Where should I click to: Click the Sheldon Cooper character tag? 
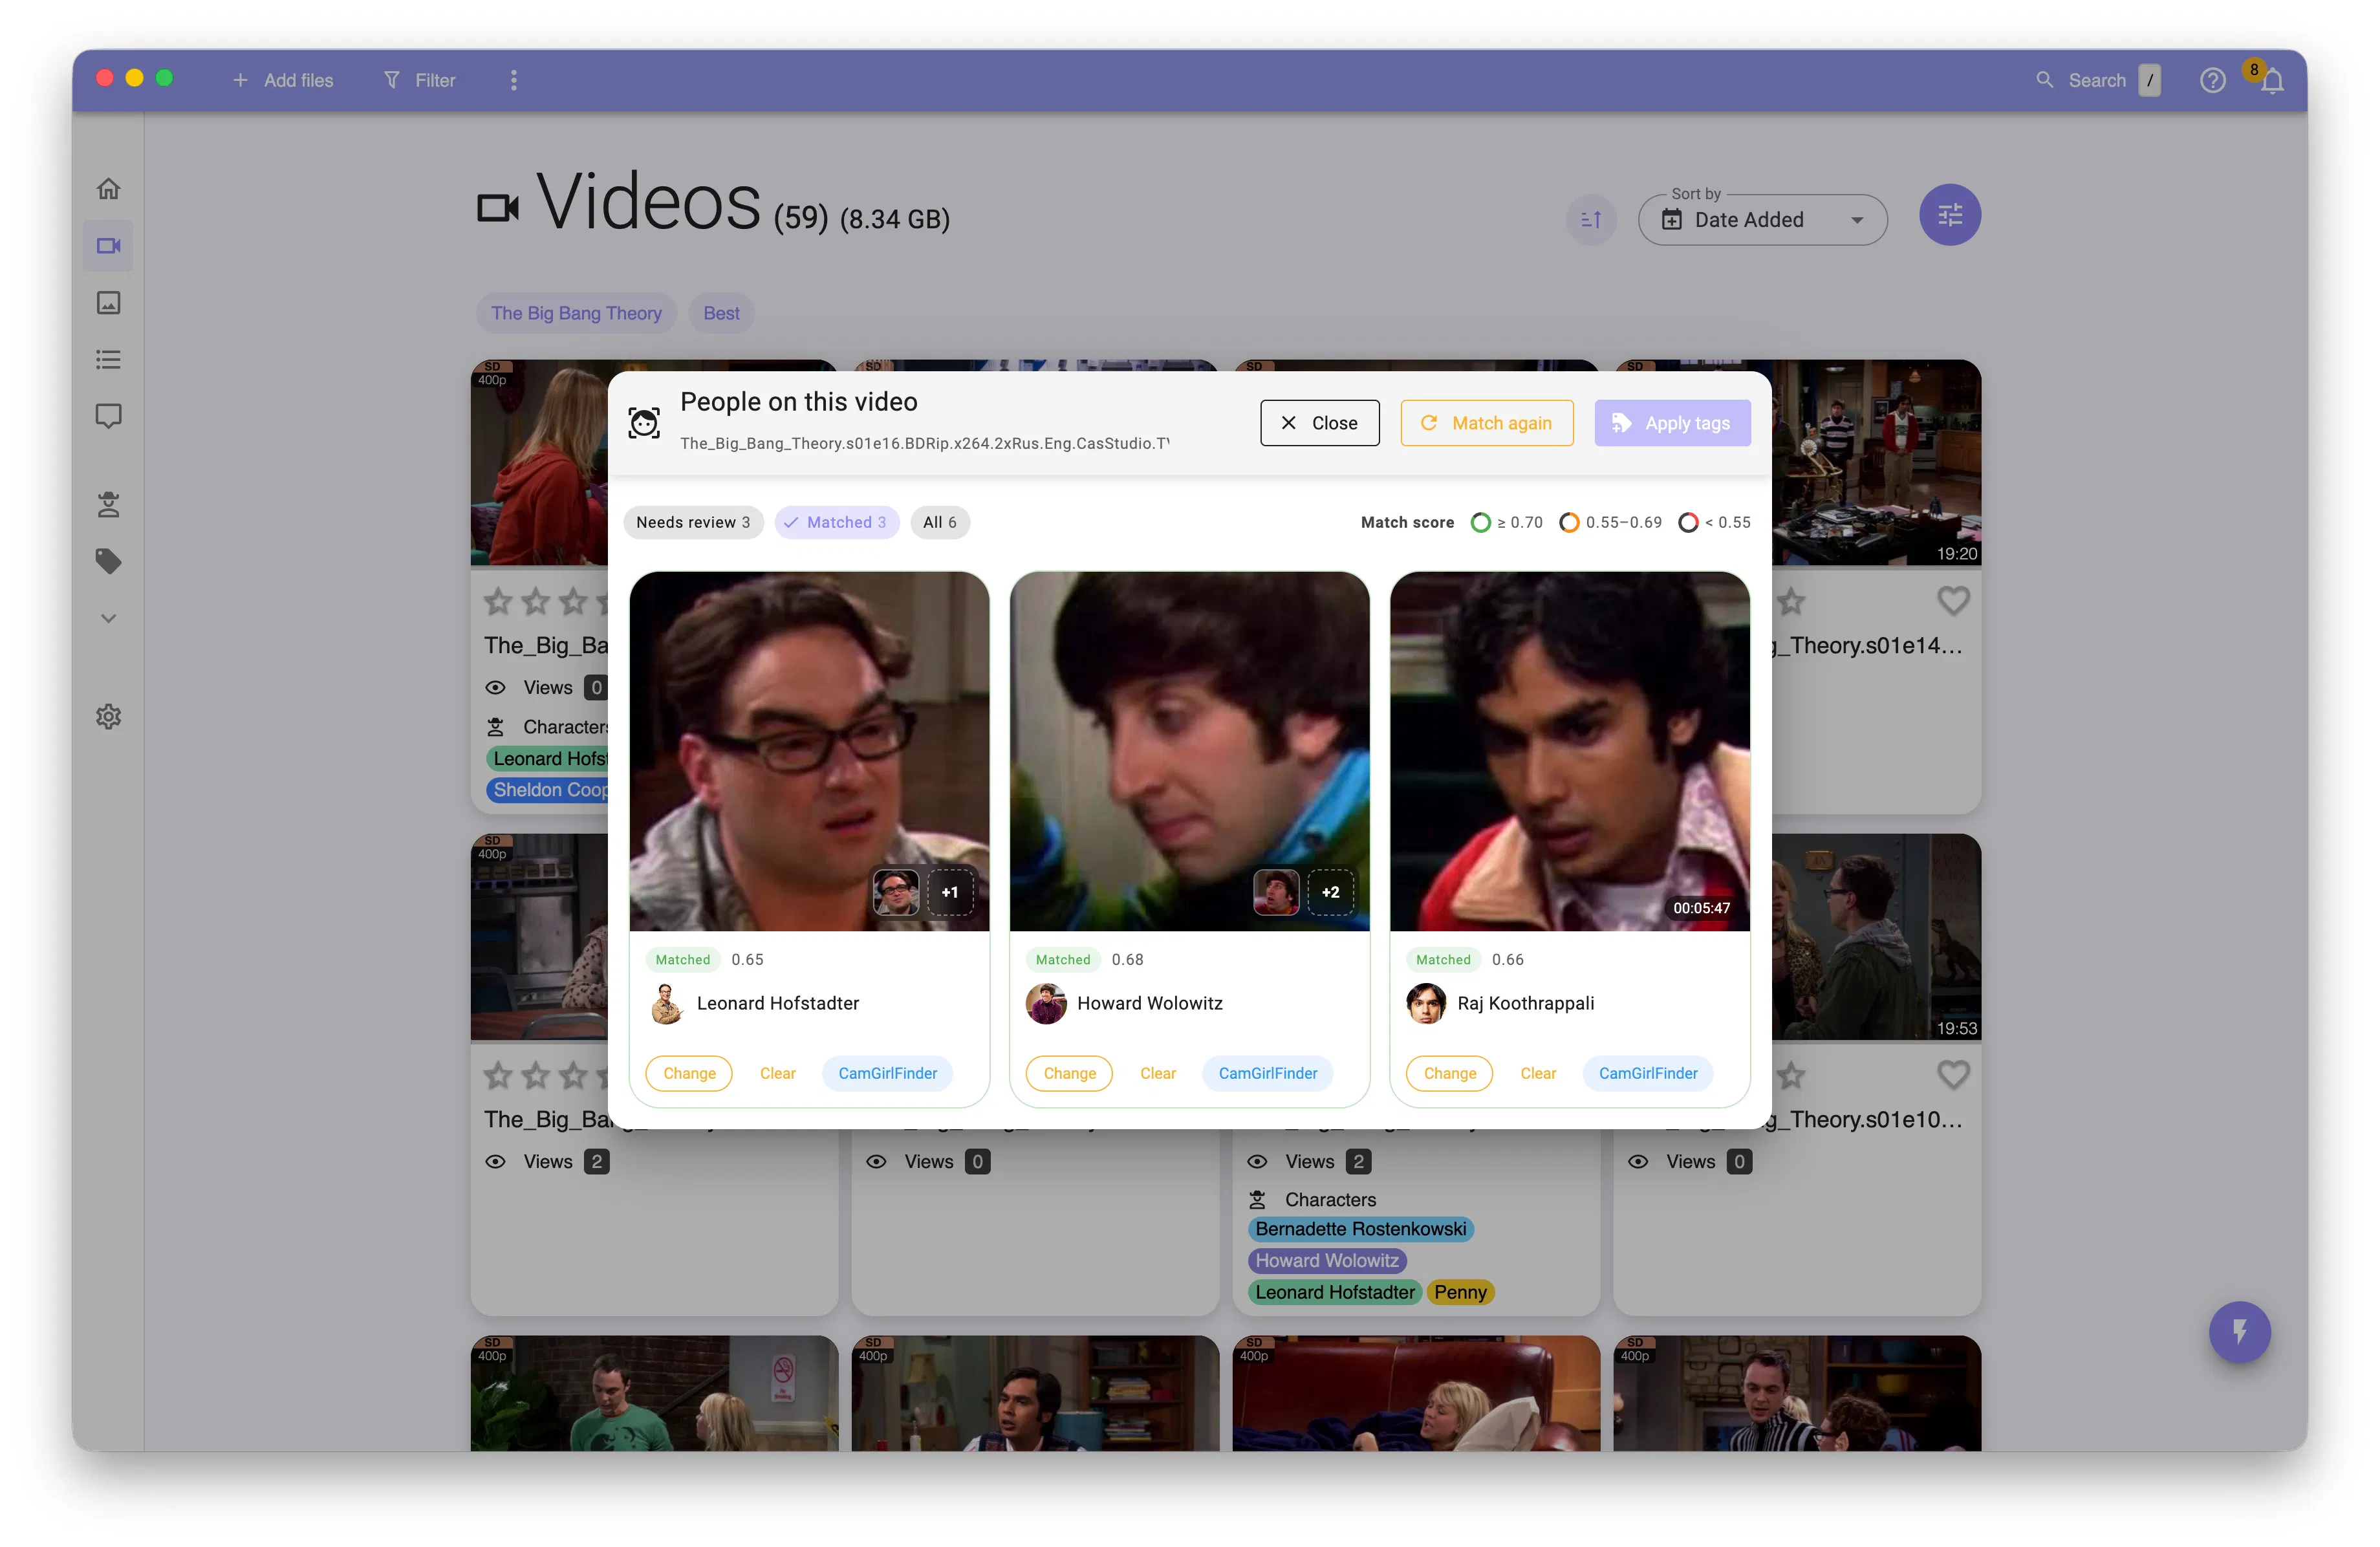[x=548, y=790]
